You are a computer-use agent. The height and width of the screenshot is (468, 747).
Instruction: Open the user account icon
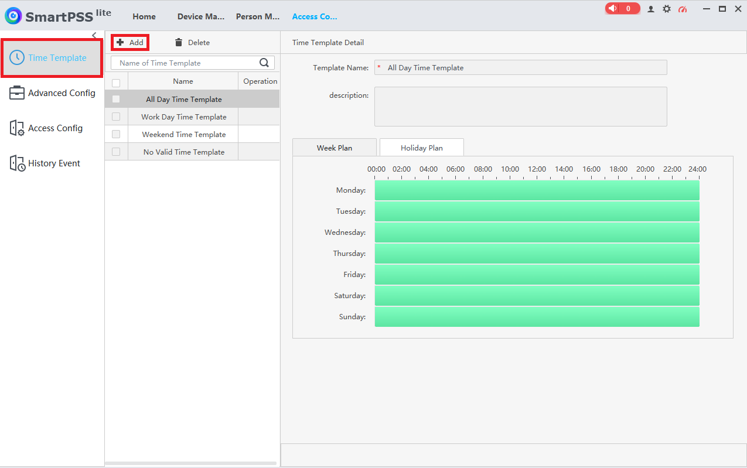pos(651,9)
